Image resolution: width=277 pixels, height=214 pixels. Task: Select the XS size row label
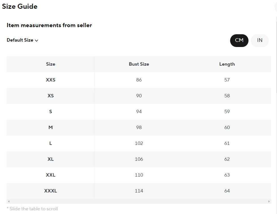point(51,96)
